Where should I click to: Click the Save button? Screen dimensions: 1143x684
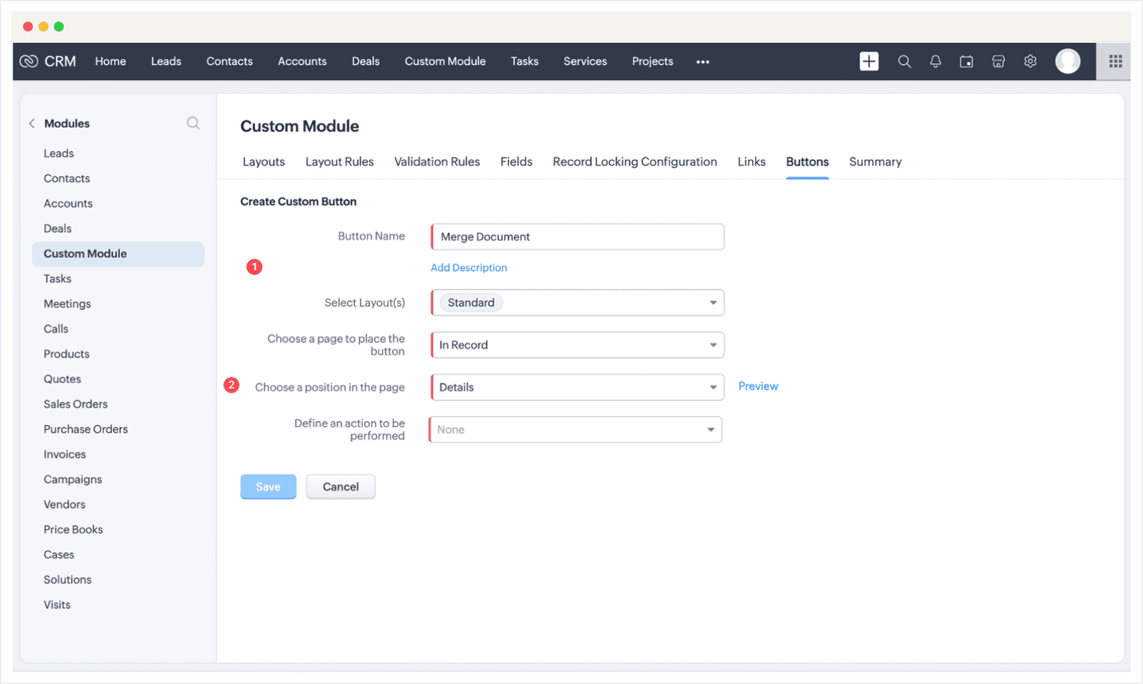pyautogui.click(x=268, y=487)
